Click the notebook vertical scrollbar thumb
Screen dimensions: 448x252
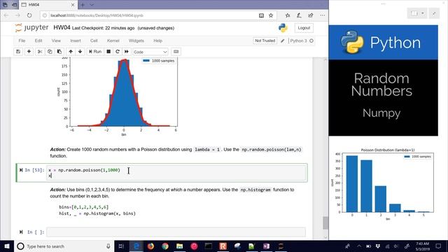pos(325,223)
